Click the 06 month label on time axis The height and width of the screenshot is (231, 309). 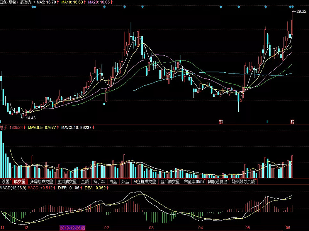(288, 228)
